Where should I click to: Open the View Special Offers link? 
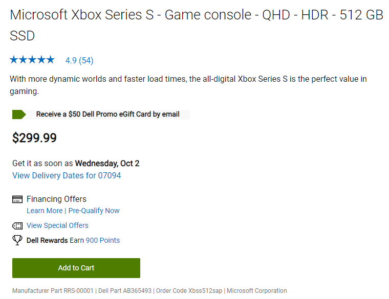point(57,225)
